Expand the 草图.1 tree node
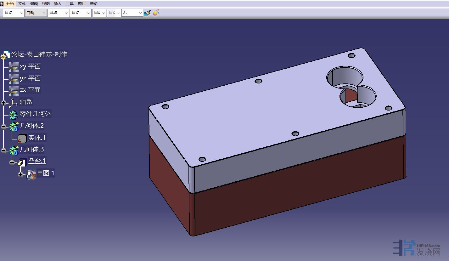Image resolution: width=449 pixels, height=261 pixels. point(21,174)
